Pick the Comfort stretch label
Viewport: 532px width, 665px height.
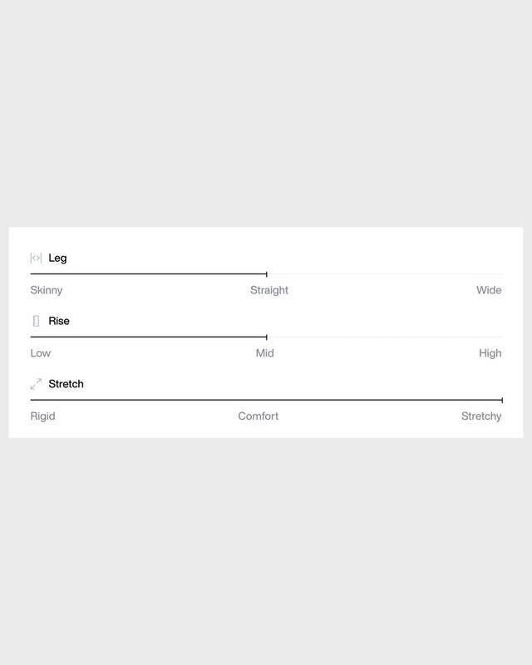click(259, 416)
